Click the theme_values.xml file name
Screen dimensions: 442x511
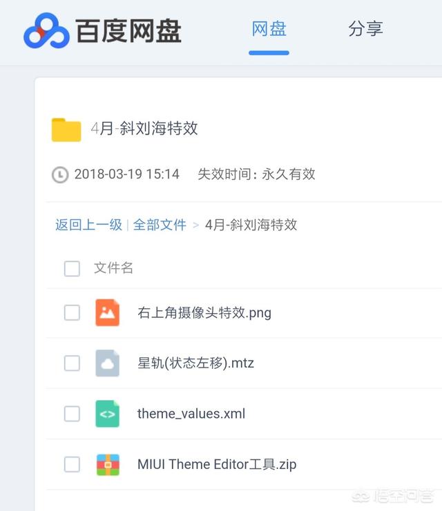(191, 414)
